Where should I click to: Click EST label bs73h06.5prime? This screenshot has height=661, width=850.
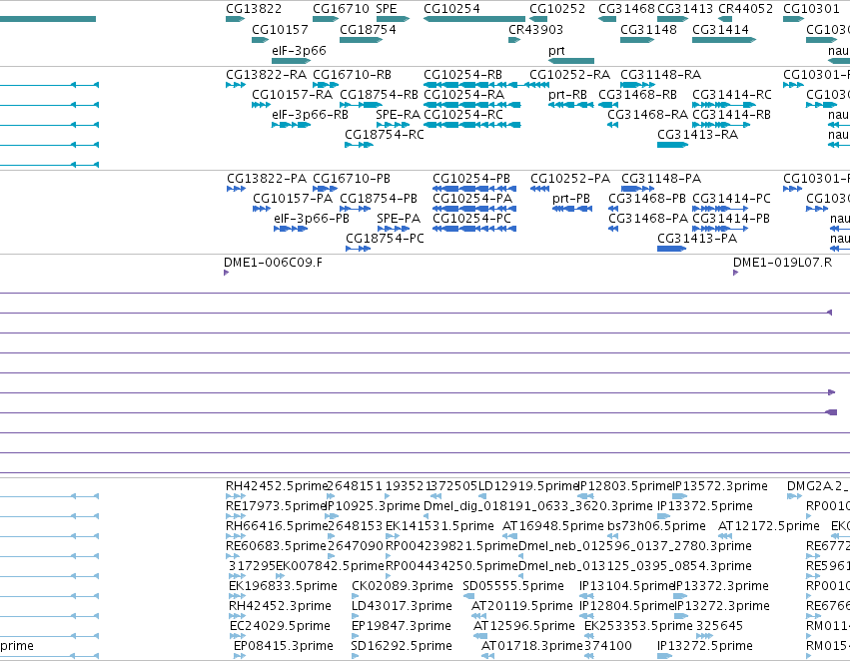656,526
